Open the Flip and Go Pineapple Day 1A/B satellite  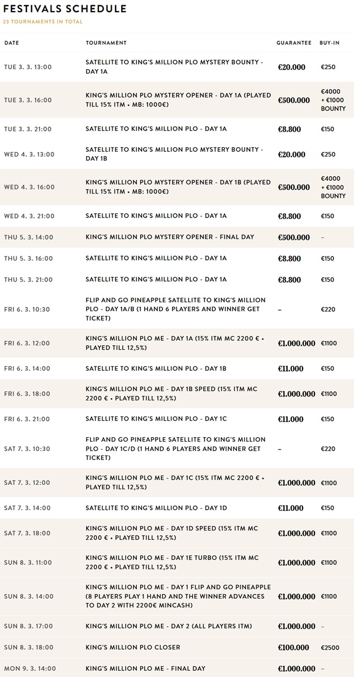pos(175,309)
